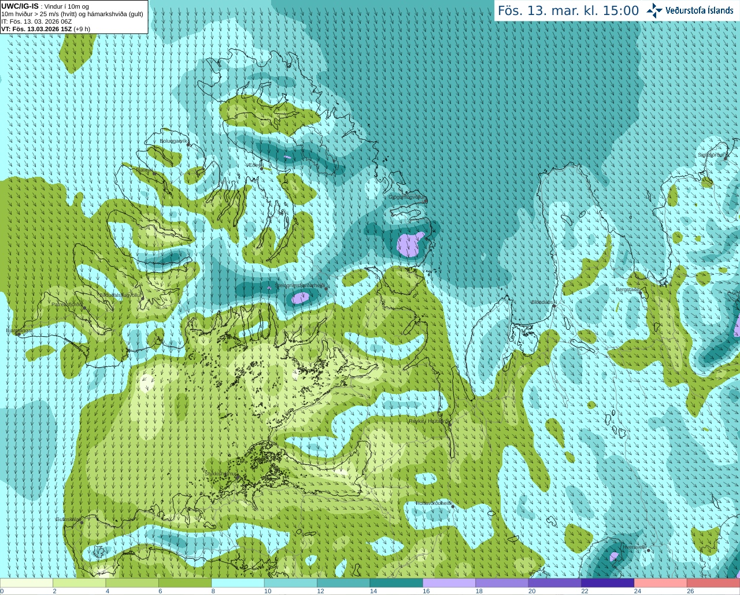Select the 4–6 m/s legend color swatch
This screenshot has width=740, height=595.
tap(132, 583)
